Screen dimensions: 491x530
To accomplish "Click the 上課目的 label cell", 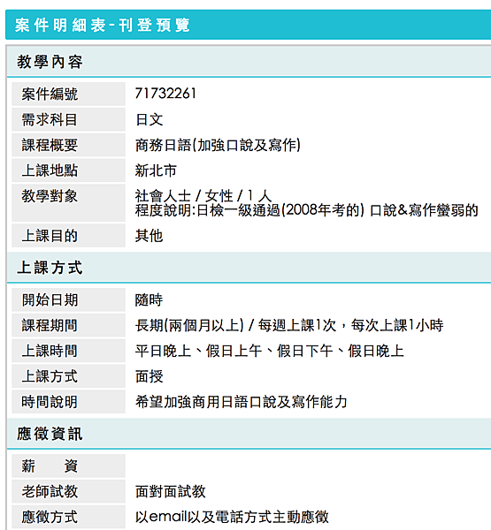I will pyautogui.click(x=68, y=236).
